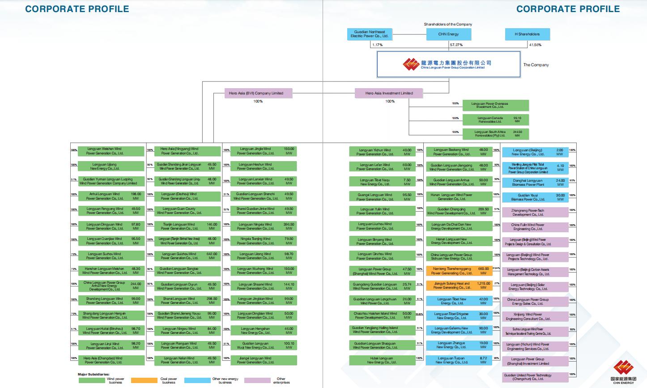Select the orange Coal power business legend swatch
This screenshot has width=647, height=388.
[x=144, y=380]
